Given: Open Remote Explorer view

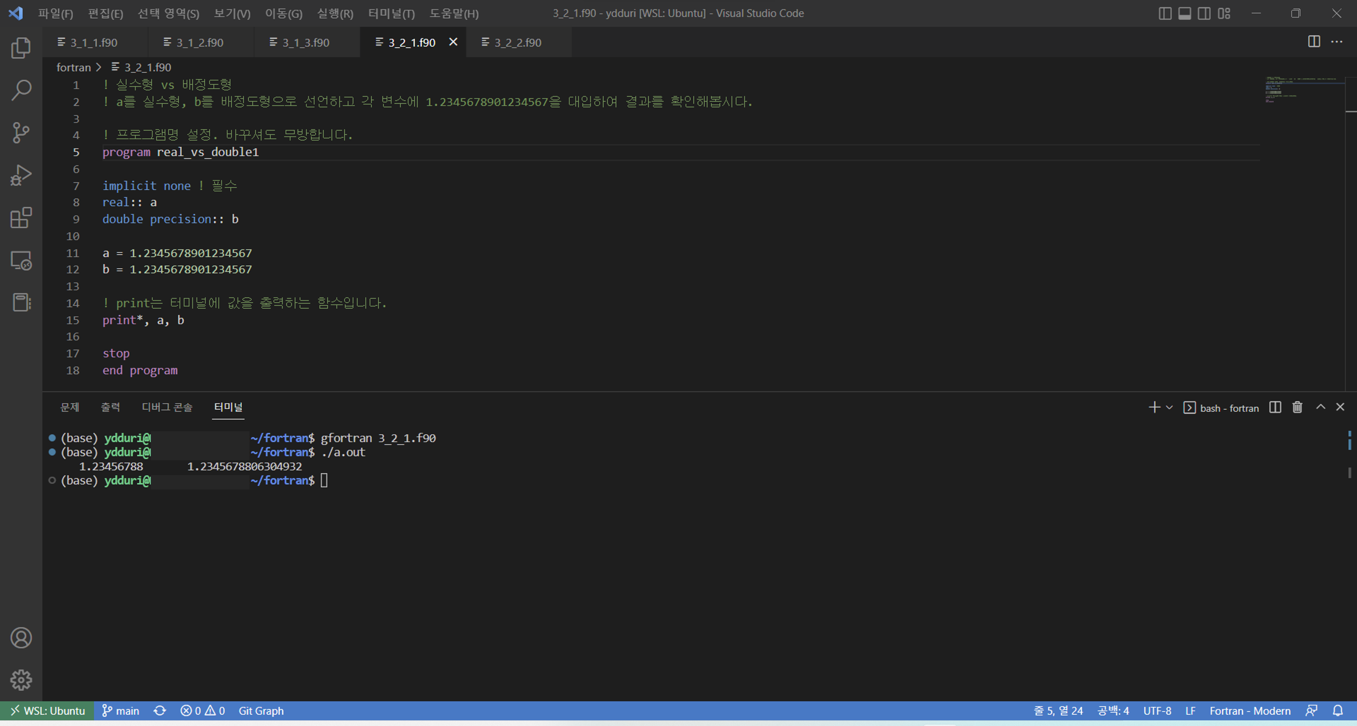Looking at the screenshot, I should pyautogui.click(x=21, y=260).
